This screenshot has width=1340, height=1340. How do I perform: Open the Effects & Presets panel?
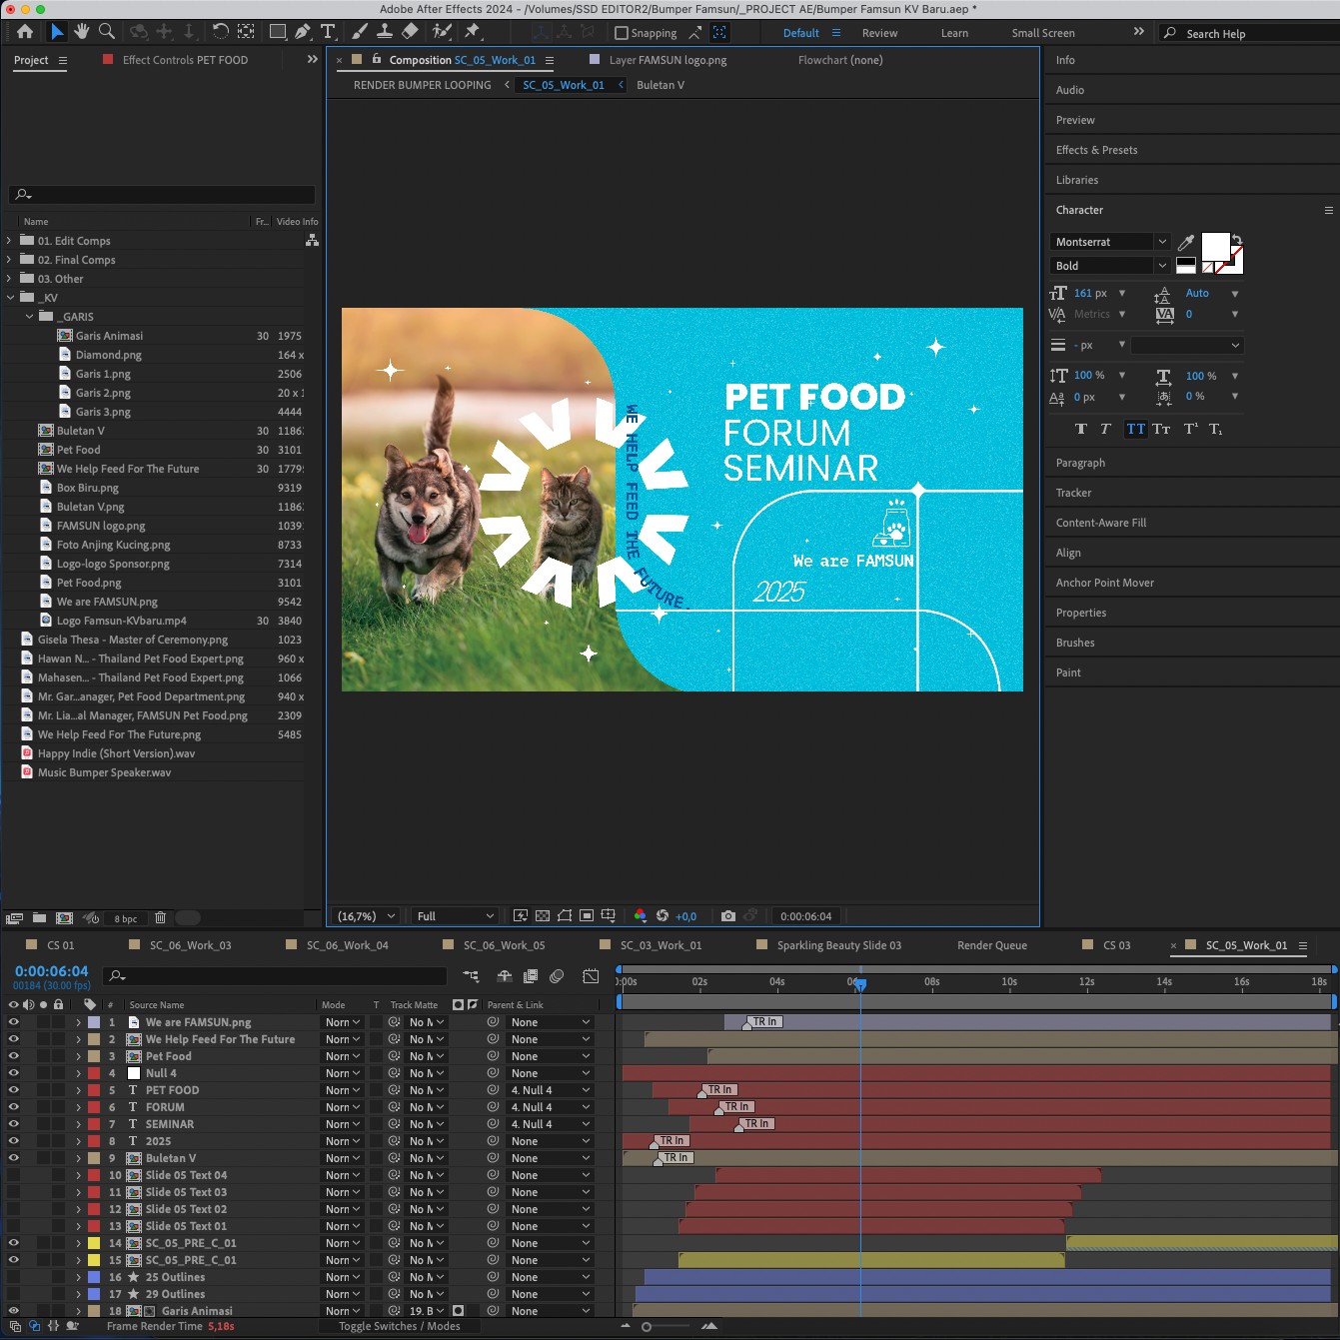tap(1096, 150)
